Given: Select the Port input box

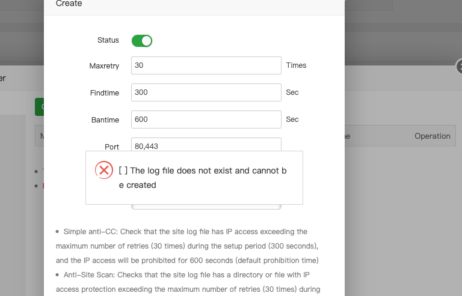Looking at the screenshot, I should (206, 145).
